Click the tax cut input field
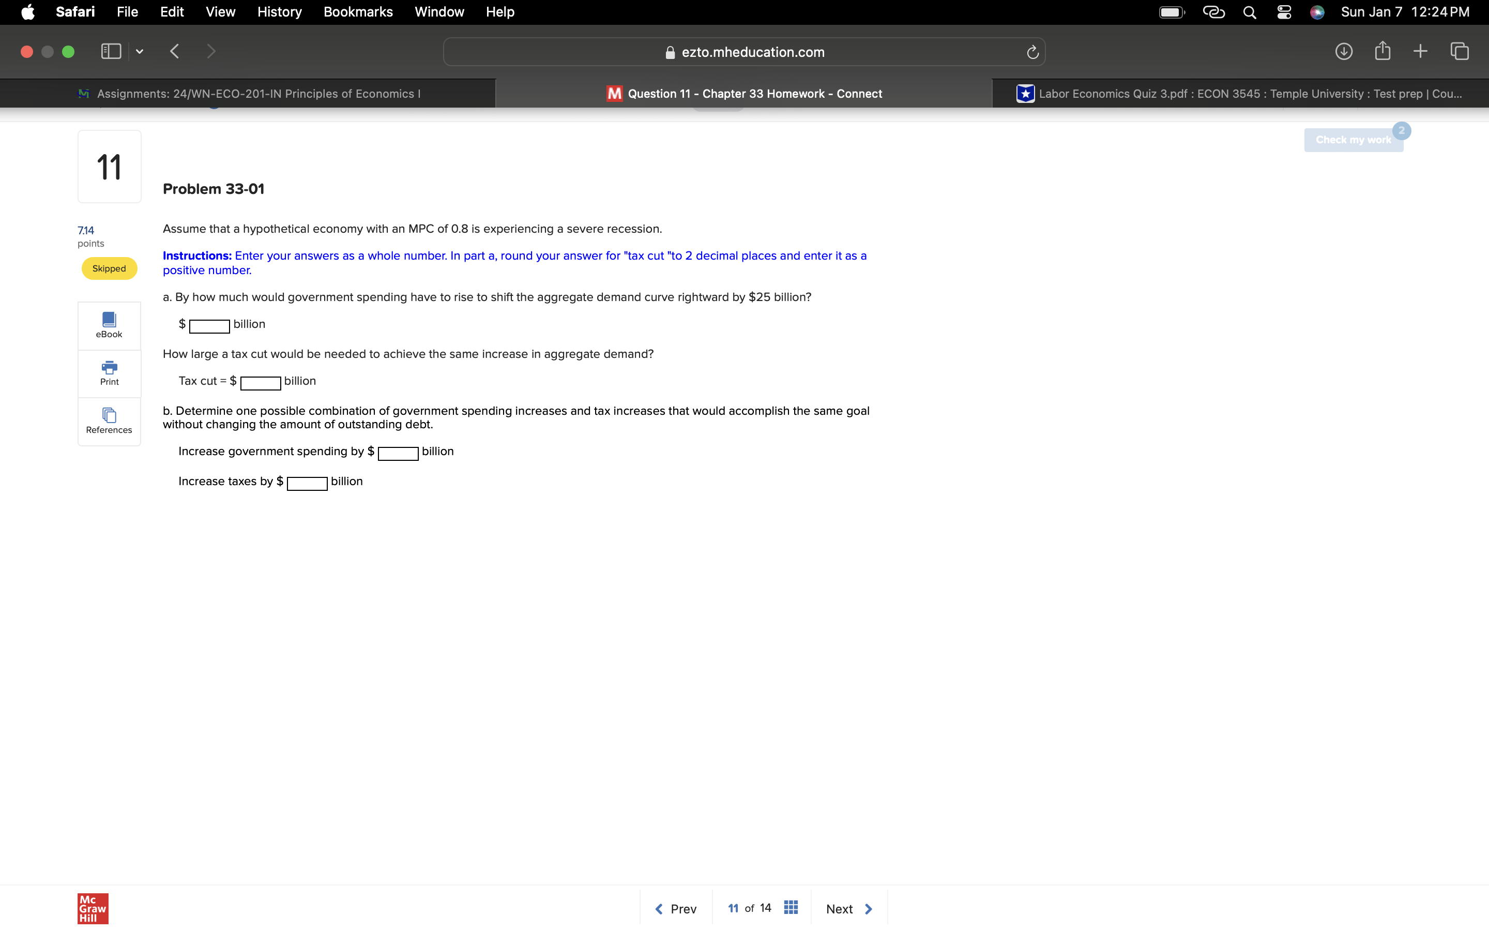 click(260, 382)
